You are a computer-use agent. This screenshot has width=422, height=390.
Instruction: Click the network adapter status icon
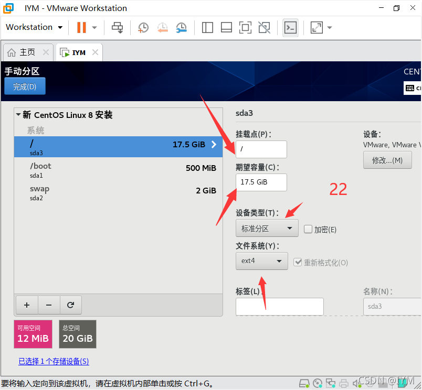tap(331, 383)
